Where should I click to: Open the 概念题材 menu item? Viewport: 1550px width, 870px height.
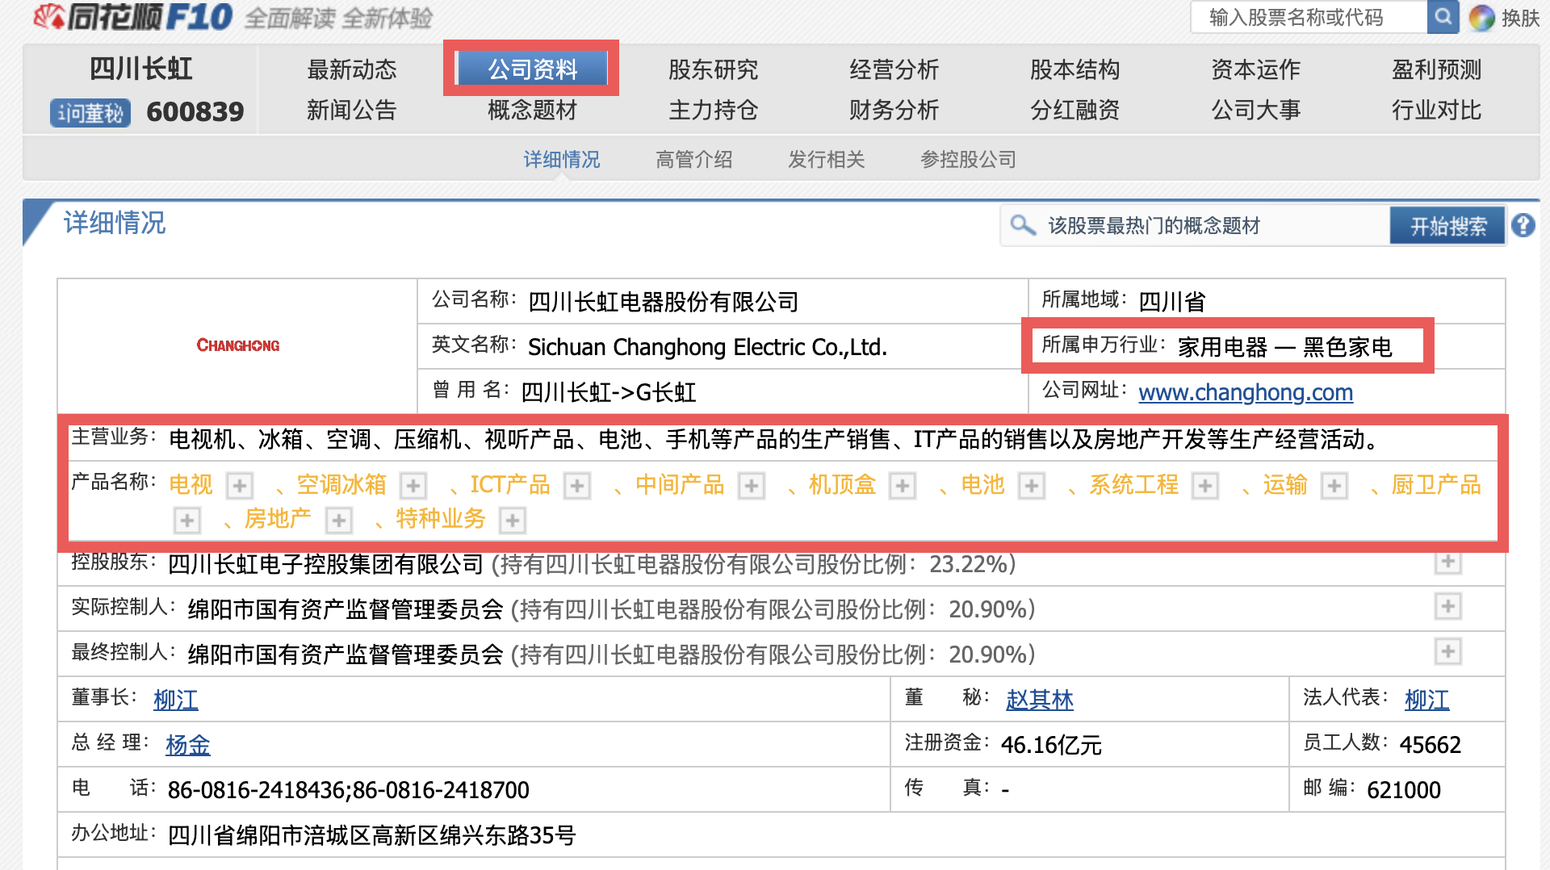coord(533,110)
